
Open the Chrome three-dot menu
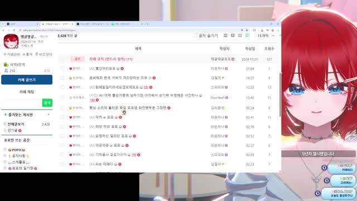pos(278,30)
